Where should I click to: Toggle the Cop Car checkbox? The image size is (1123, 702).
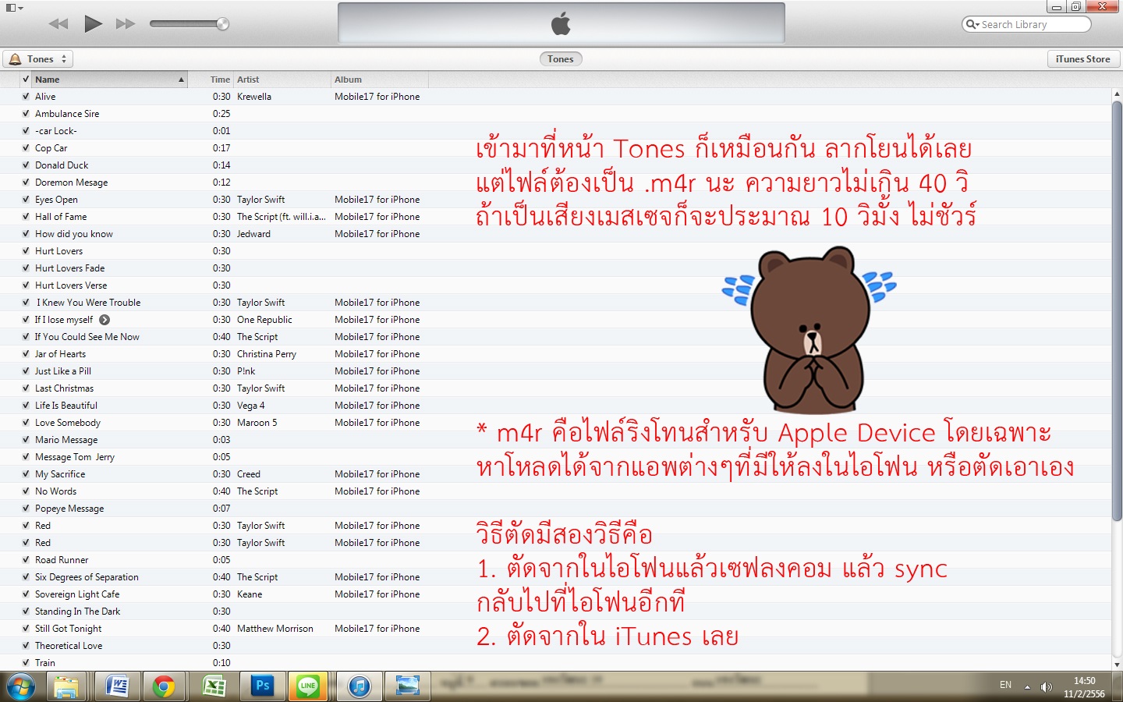[26, 148]
